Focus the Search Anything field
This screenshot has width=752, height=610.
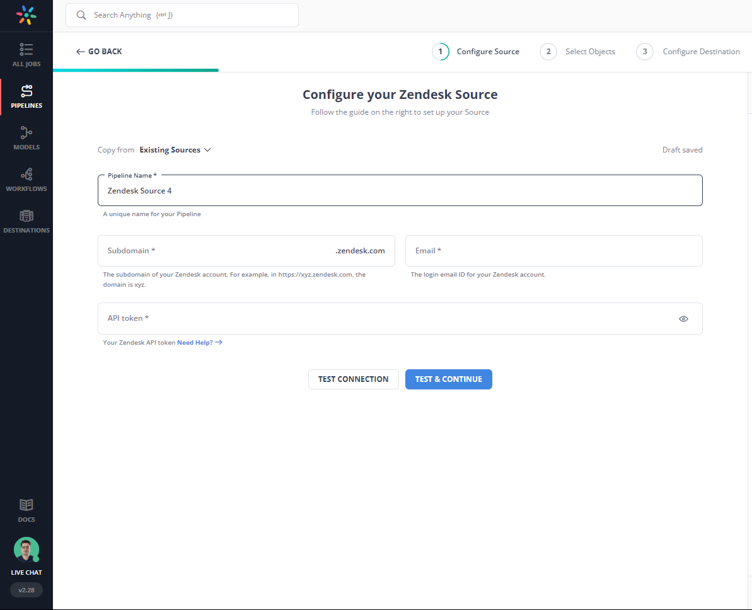click(182, 15)
